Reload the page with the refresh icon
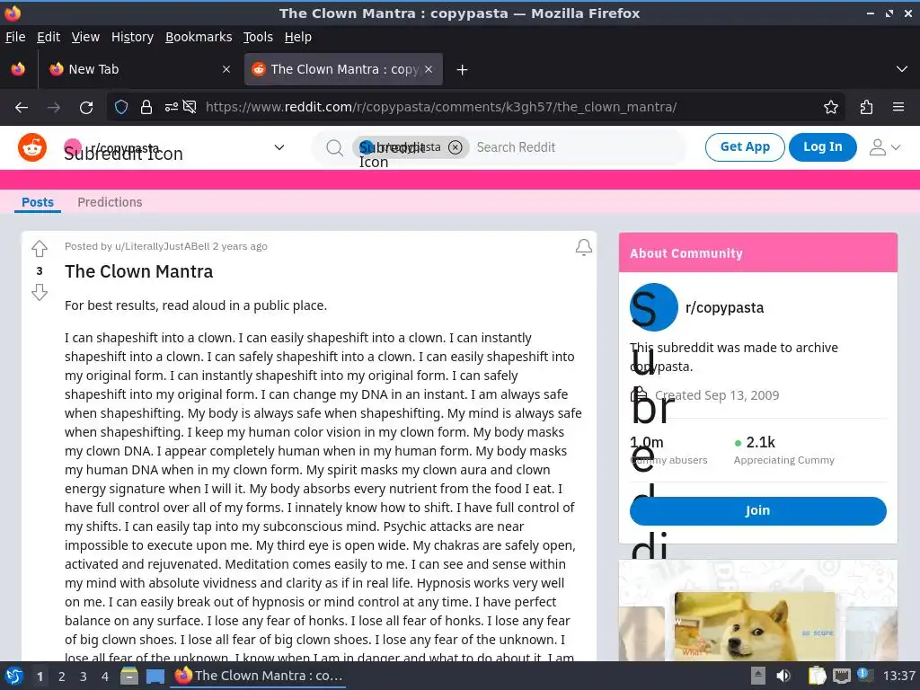The width and height of the screenshot is (920, 690). 86,108
